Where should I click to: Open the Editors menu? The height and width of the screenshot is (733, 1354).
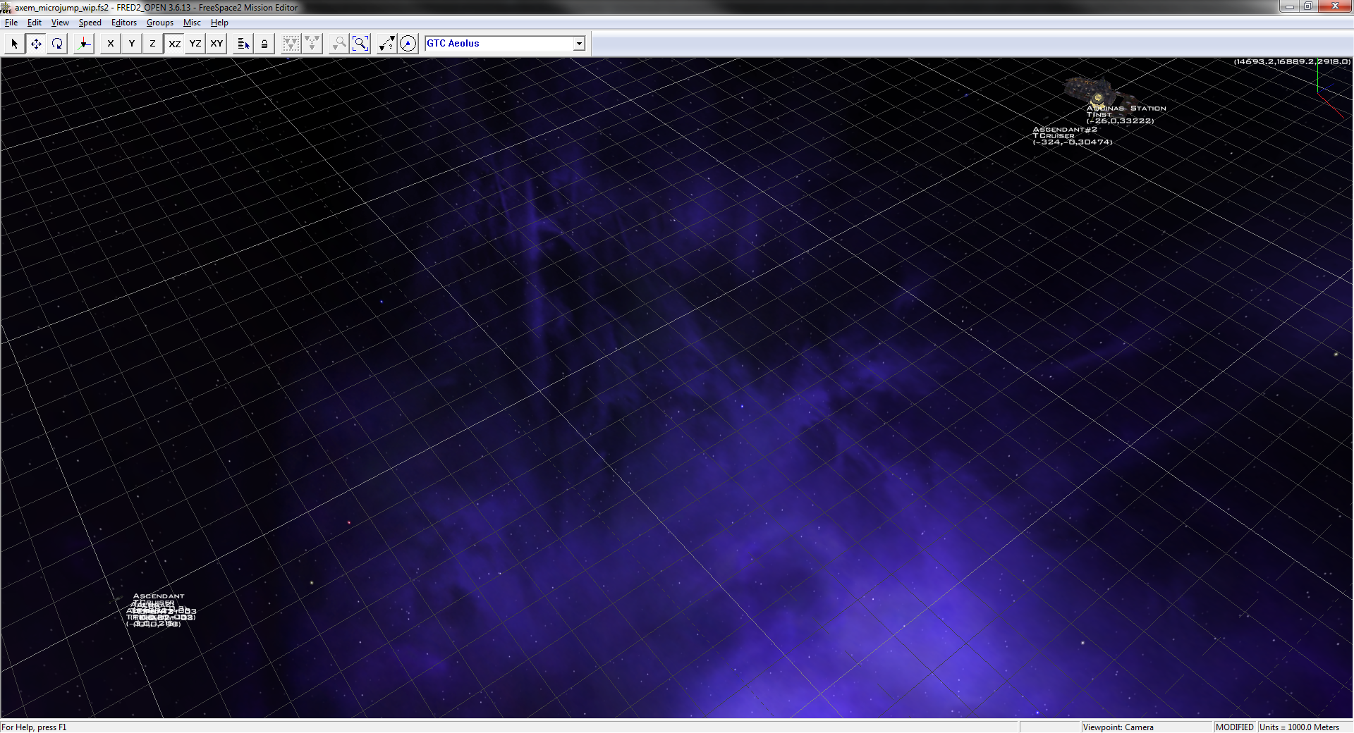pyautogui.click(x=124, y=23)
